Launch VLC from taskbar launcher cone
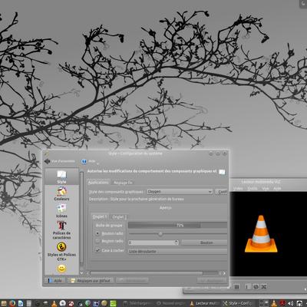This screenshot has height=307, width=307. 54,303
